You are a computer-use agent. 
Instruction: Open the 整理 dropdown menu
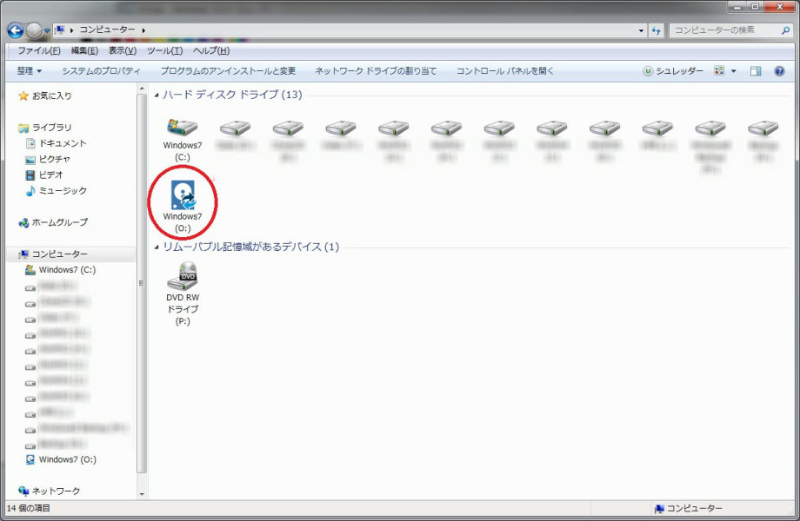pyautogui.click(x=30, y=71)
